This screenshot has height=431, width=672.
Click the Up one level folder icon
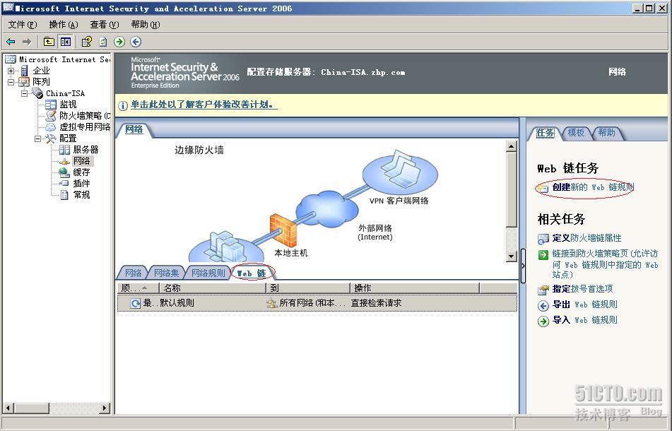tap(49, 42)
